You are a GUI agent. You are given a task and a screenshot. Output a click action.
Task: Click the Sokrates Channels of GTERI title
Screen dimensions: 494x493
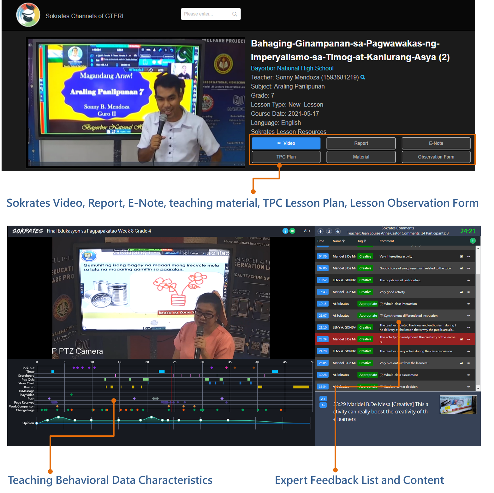coord(84,16)
